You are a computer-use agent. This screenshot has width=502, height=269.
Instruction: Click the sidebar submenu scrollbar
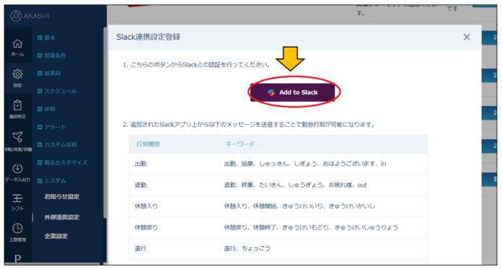click(x=105, y=123)
